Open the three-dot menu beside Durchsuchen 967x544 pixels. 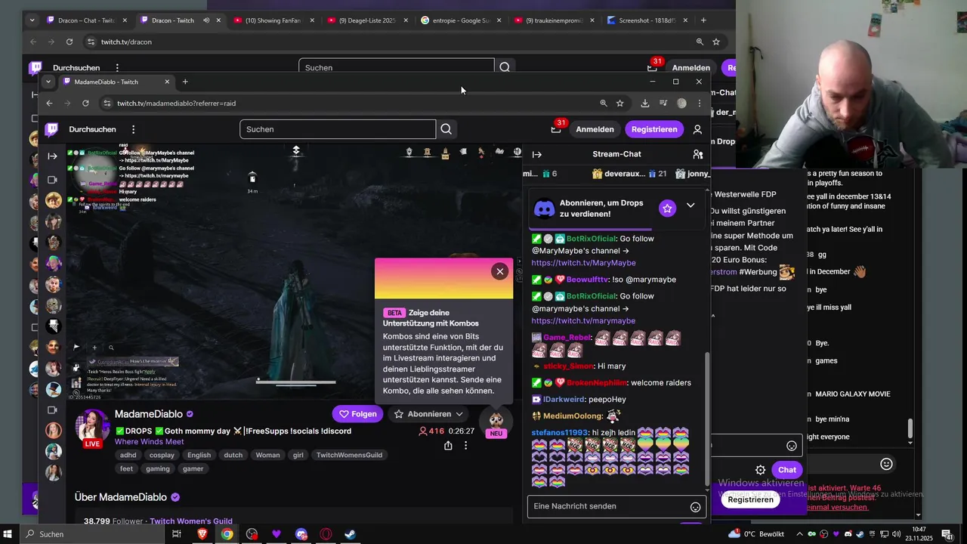click(133, 129)
